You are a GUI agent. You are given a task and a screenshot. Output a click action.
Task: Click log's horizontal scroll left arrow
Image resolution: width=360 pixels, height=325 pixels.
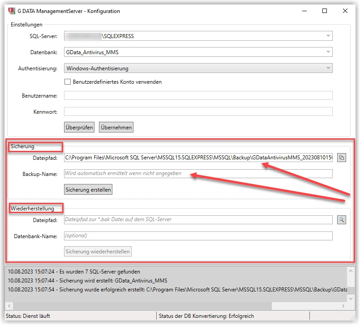click(x=9, y=306)
